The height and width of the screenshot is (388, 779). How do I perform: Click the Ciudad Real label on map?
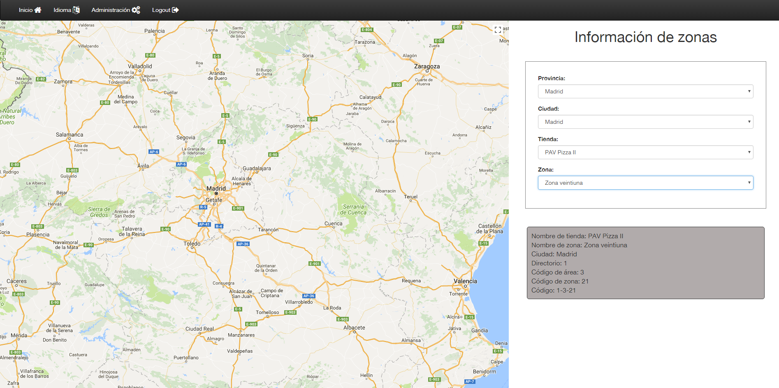tap(199, 329)
